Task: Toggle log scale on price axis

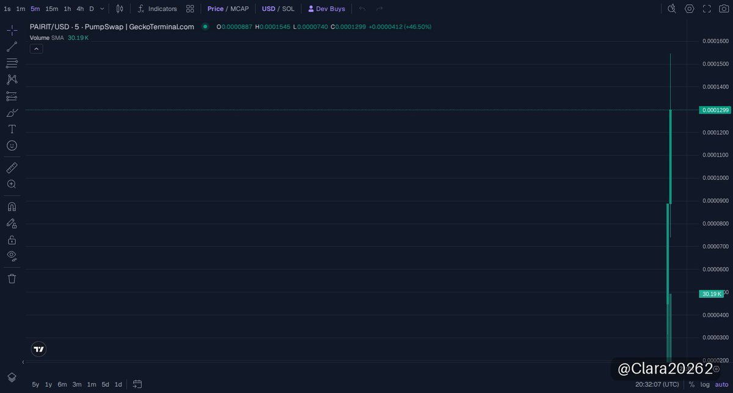Action: click(x=704, y=384)
